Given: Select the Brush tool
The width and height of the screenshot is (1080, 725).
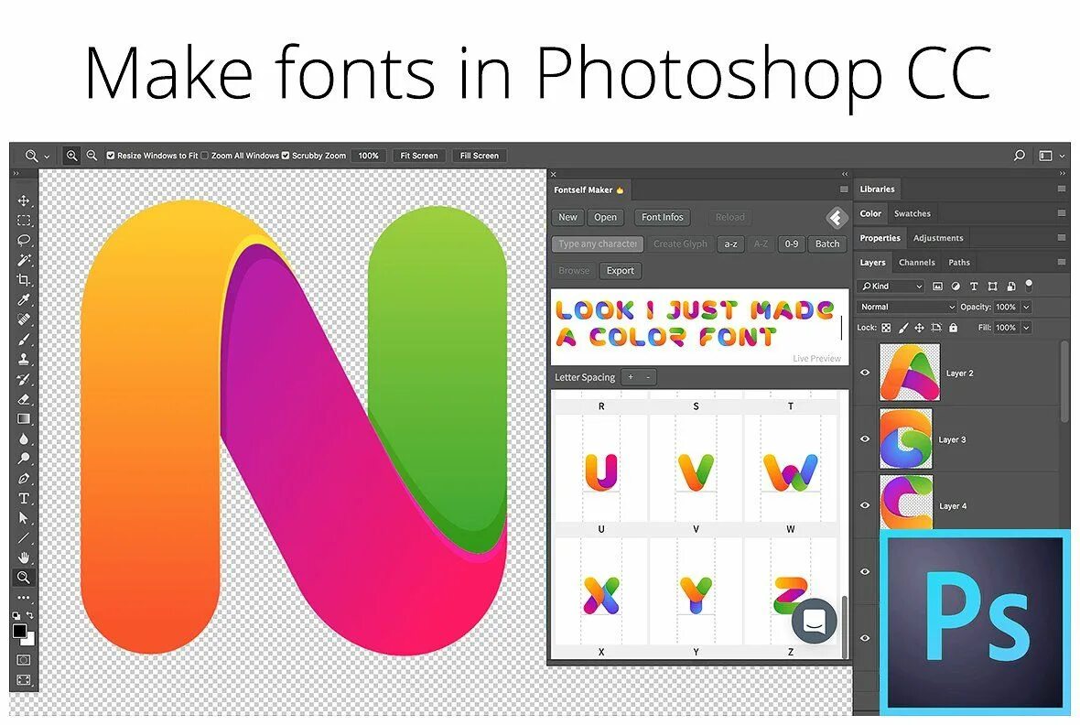Looking at the screenshot, I should click(x=24, y=339).
